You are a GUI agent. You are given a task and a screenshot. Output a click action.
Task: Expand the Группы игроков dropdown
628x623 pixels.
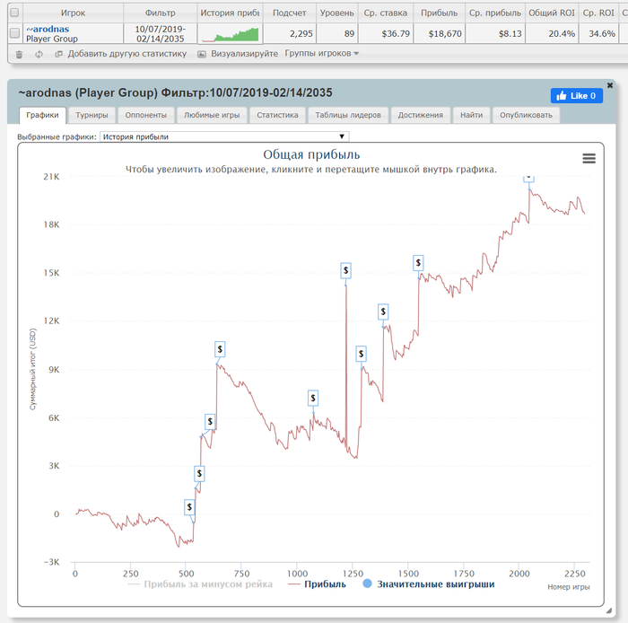(321, 53)
